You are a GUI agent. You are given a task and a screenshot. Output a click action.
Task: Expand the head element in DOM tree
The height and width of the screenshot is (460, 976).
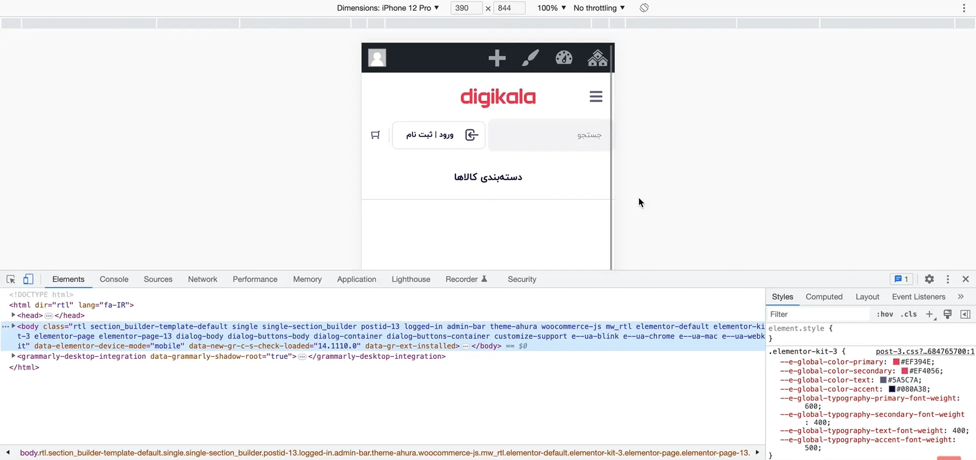[x=13, y=315]
